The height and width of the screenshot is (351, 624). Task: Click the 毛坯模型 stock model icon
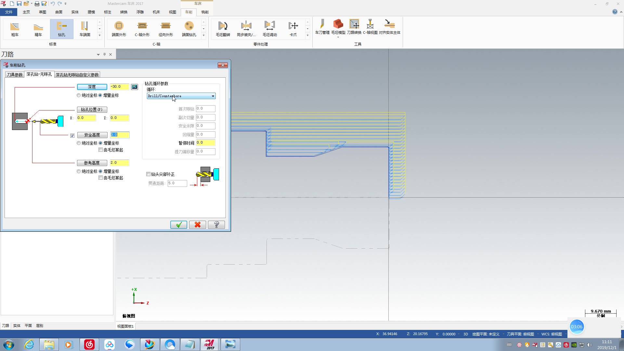338,27
